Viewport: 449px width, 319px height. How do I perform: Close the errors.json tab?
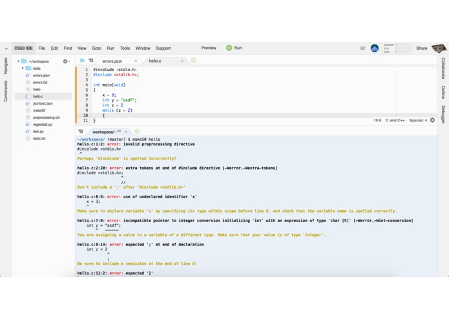coord(136,61)
